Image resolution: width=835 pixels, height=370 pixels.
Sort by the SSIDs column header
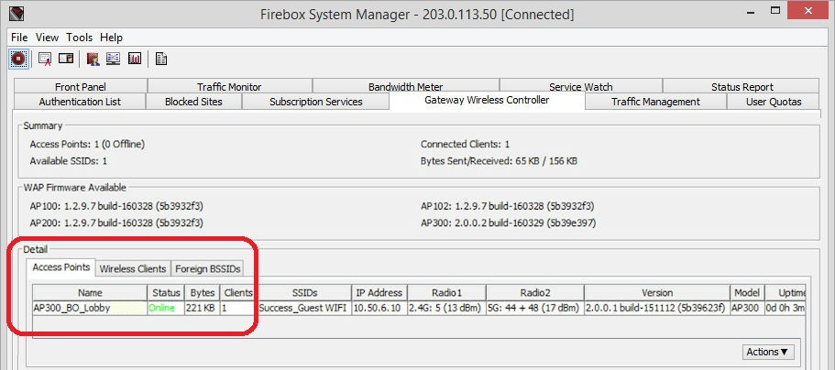[304, 293]
